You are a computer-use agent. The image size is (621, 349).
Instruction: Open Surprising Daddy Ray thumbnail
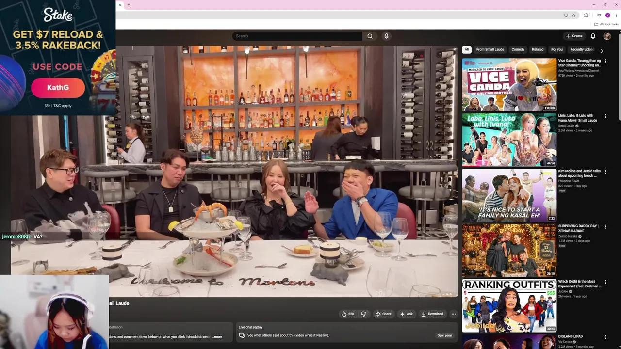(509, 250)
